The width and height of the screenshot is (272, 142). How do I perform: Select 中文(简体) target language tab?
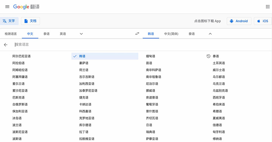171,34
